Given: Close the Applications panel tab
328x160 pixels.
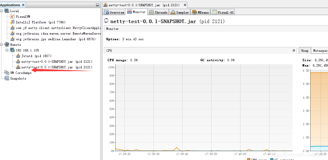Looking at the screenshot, I should tap(23, 5).
